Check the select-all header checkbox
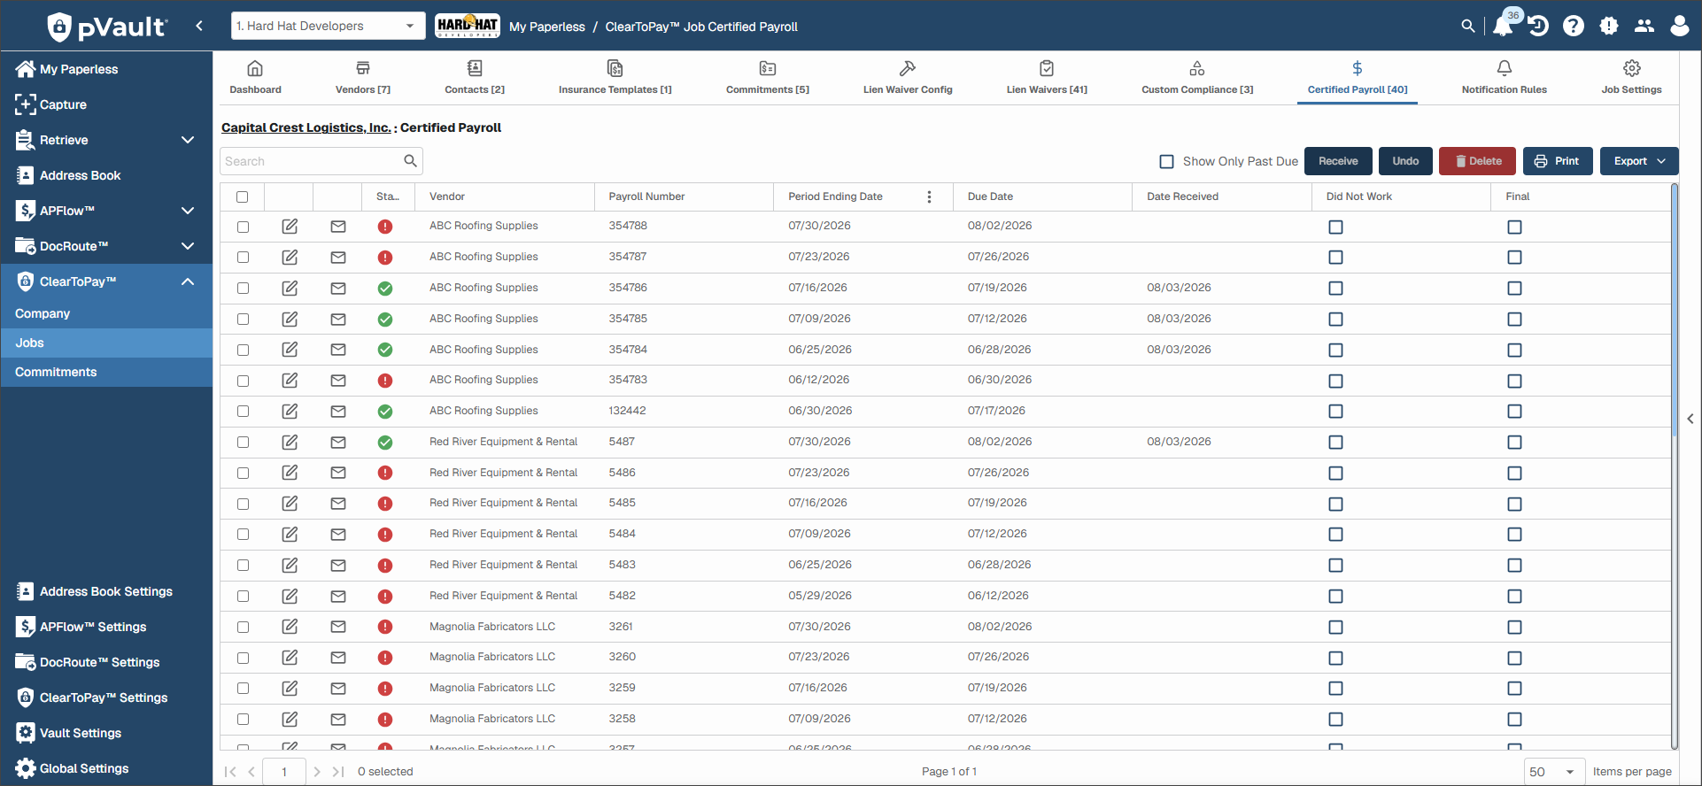 click(243, 196)
